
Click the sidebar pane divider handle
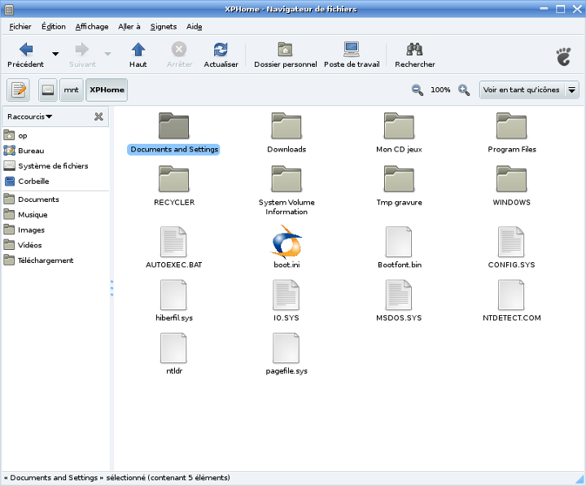[x=112, y=288]
